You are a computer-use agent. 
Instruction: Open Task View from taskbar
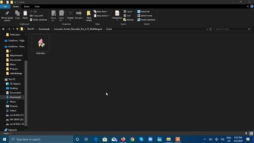86,139
